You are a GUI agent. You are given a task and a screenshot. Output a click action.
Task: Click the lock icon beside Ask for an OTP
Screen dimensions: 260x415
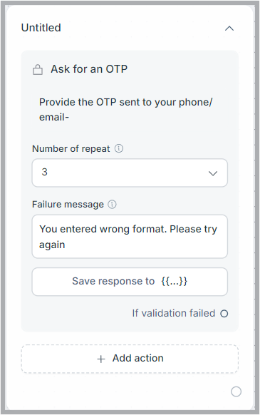pyautogui.click(x=38, y=70)
